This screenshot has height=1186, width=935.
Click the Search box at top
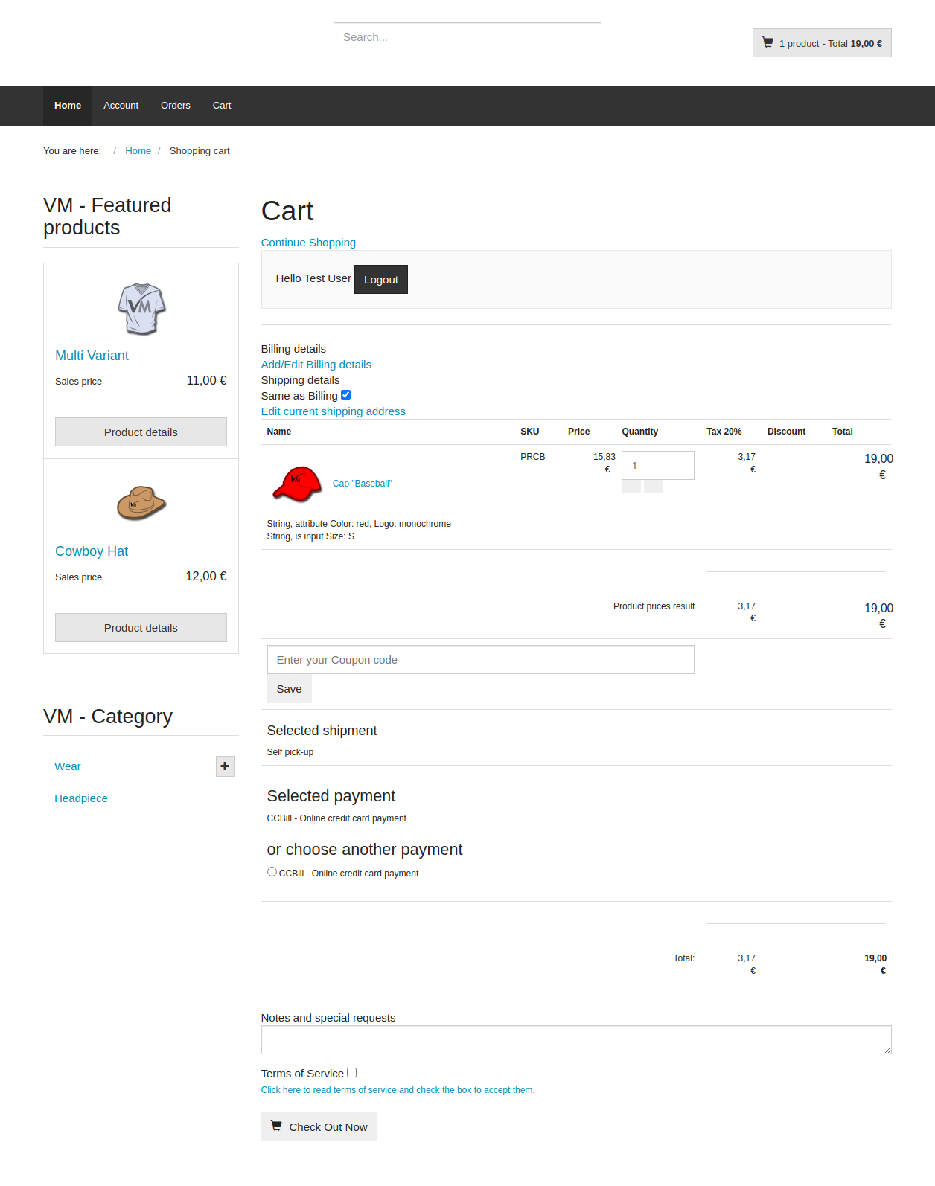point(467,37)
